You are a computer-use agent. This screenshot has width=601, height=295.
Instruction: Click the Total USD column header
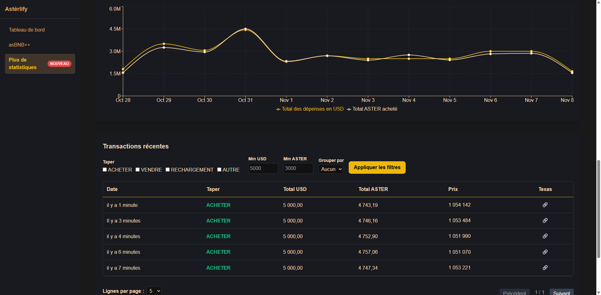pos(294,189)
